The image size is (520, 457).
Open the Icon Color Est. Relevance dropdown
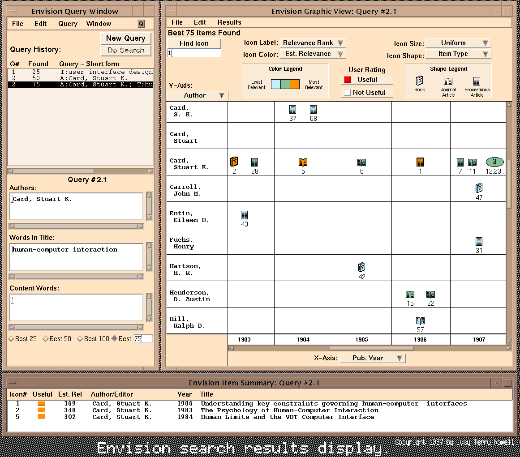313,54
